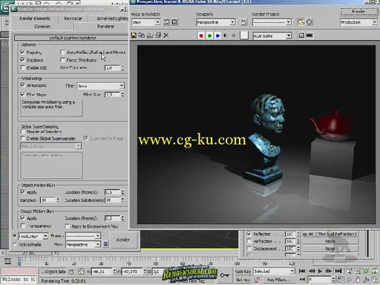The image size is (380, 285).
Task: Click the Print Image icon
Action: pyautogui.click(x=158, y=36)
